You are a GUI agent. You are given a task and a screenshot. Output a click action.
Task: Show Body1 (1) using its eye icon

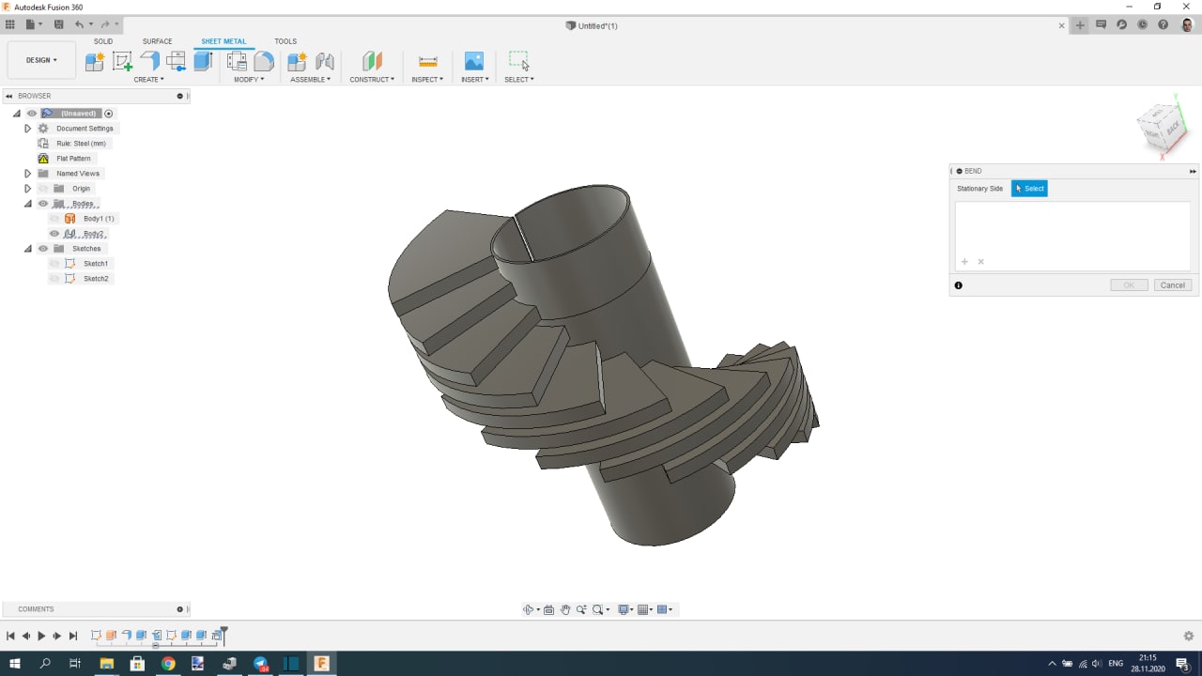click(54, 219)
